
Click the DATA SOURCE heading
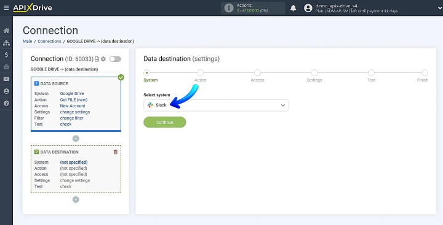(x=54, y=83)
